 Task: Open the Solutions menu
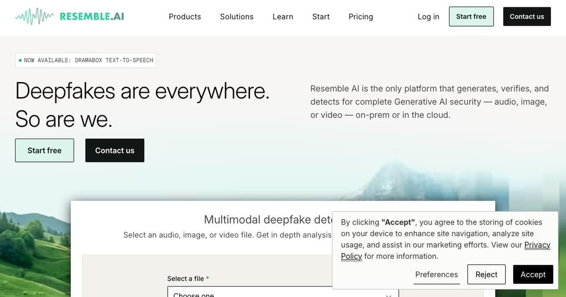point(237,17)
